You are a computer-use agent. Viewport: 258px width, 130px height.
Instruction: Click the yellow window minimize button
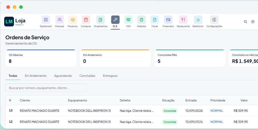coord(14,7)
